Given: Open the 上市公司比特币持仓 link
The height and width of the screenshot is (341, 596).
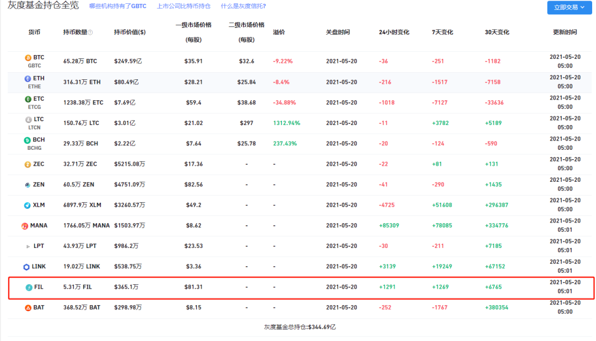Looking at the screenshot, I should click(184, 6).
